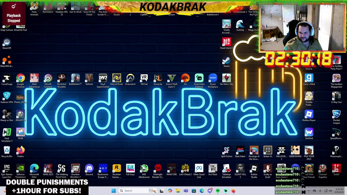Image resolution: width=347 pixels, height=195 pixels.
Task: Open PGA TOUR 2K25 shortcut
Action: tap(309, 153)
